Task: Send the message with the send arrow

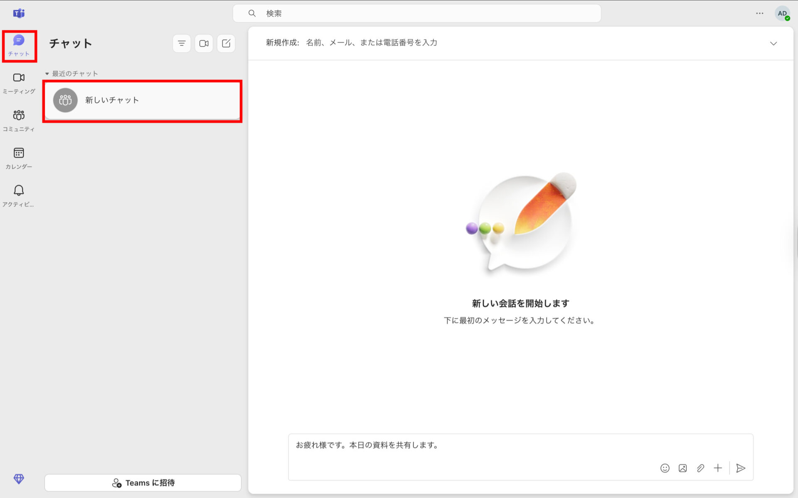Action: pyautogui.click(x=741, y=468)
